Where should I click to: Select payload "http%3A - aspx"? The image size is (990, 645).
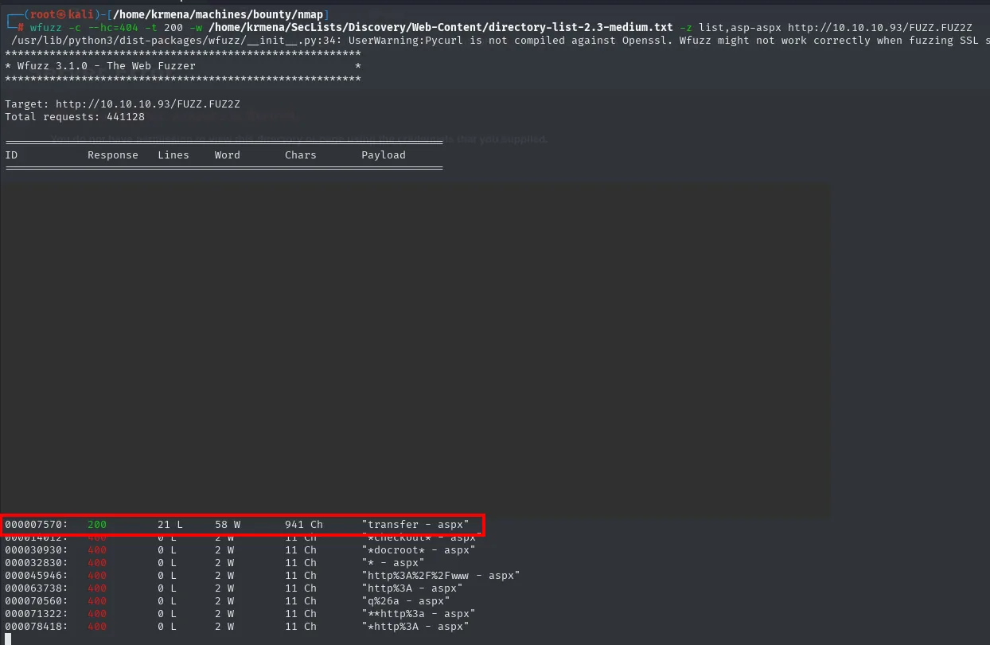pyautogui.click(x=412, y=588)
